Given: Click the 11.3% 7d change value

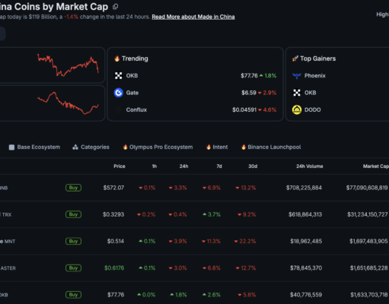Looking at the screenshot, I should click(x=211, y=241).
